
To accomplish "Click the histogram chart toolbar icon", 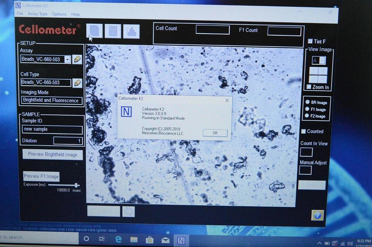I will pos(131,32).
